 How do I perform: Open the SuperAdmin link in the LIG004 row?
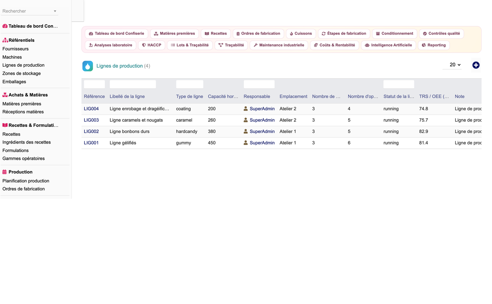[x=262, y=109]
